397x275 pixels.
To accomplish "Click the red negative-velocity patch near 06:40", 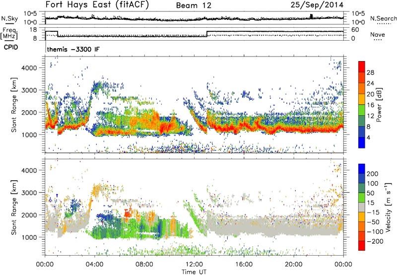I will coord(128,214).
